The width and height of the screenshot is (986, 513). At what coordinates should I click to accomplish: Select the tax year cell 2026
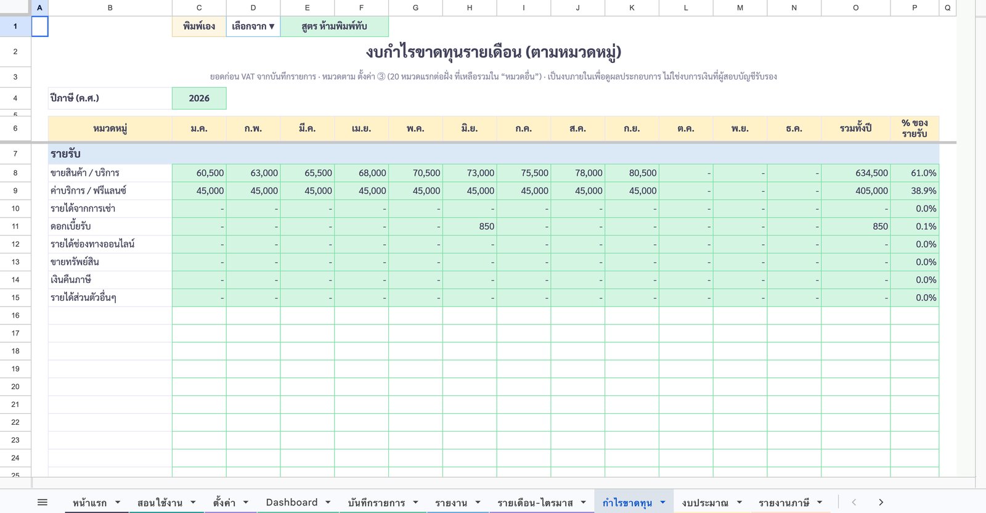point(199,98)
